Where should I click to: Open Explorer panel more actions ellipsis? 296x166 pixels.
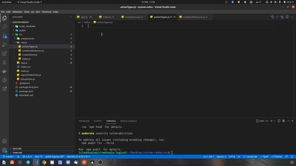click(x=71, y=17)
